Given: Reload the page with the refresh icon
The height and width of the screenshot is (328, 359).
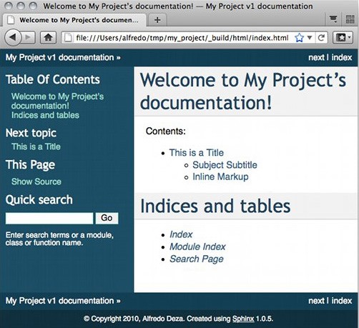Looking at the screenshot, I should point(321,38).
